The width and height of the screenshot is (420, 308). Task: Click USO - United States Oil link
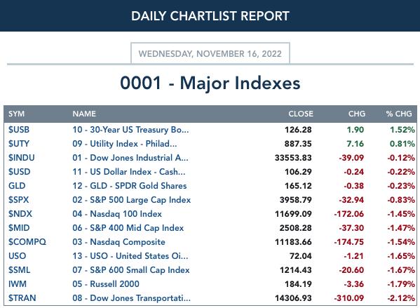(x=130, y=256)
